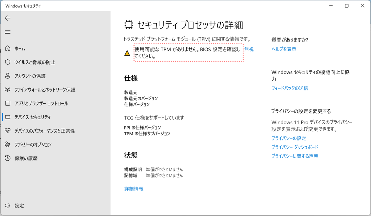Image resolution: width=371 pixels, height=216 pixels.
Task: Click the back arrow icon
Action: pyautogui.click(x=8, y=18)
